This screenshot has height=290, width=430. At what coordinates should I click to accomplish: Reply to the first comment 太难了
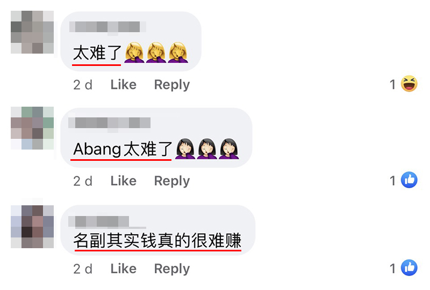[x=172, y=85]
